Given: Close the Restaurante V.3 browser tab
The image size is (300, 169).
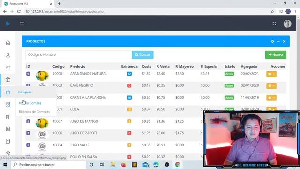Looking at the screenshot, I should 51,4.
